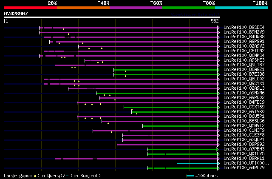Image resolution: width=272 pixels, height=179 pixels.
Task: Click the green alignment bar of Q5W9T2
Action: coord(180,126)
